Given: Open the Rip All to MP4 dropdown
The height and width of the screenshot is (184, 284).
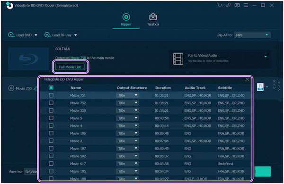Looking at the screenshot, I should coord(252,35).
